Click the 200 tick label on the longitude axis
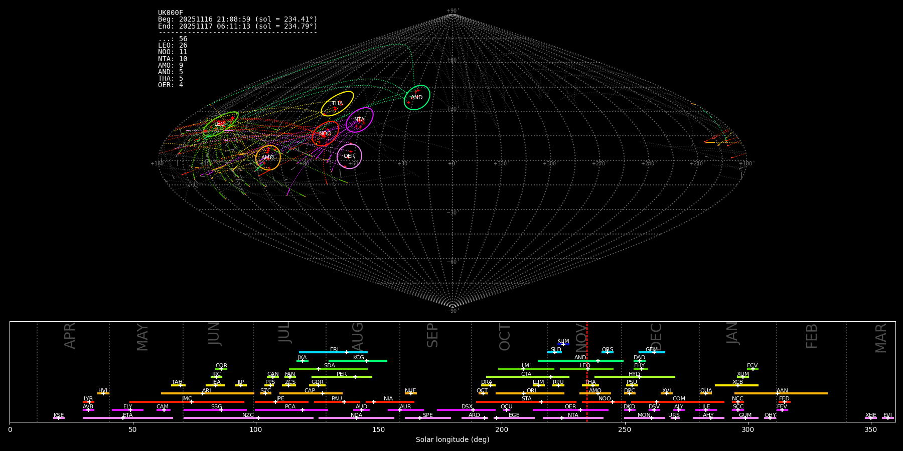The height and width of the screenshot is (451, 903). pos(502,430)
